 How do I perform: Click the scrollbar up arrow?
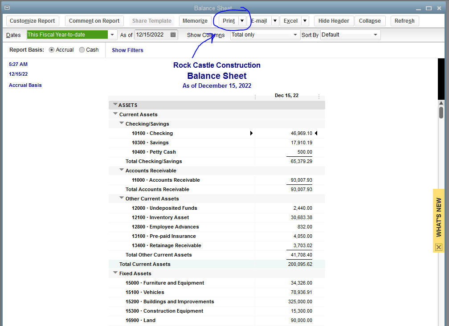441,103
